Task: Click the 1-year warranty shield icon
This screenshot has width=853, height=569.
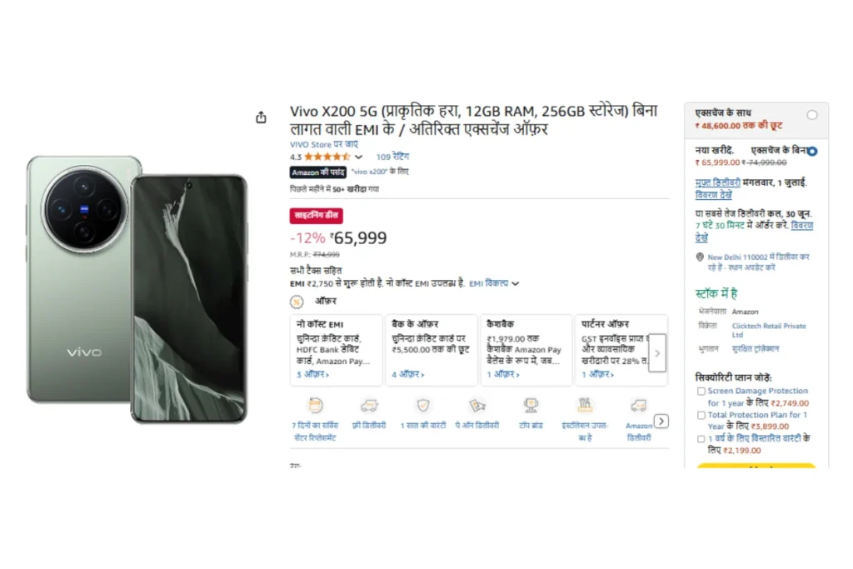Action: coord(422,406)
